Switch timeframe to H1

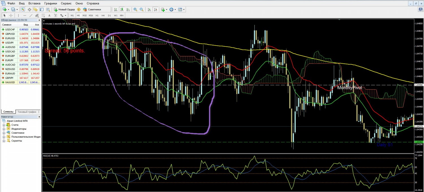tap(97, 15)
